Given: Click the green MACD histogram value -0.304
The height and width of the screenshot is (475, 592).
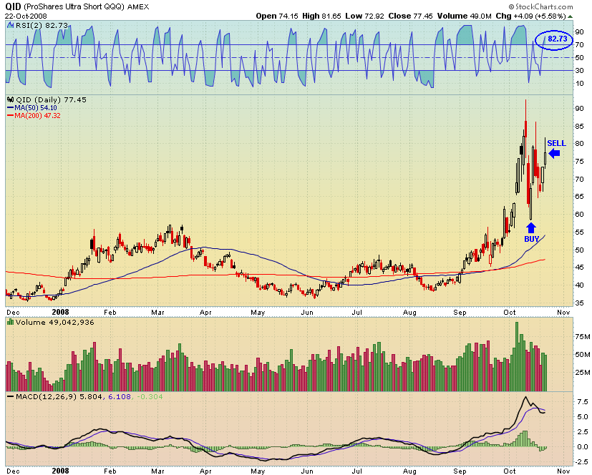Looking at the screenshot, I should pyautogui.click(x=150, y=397).
